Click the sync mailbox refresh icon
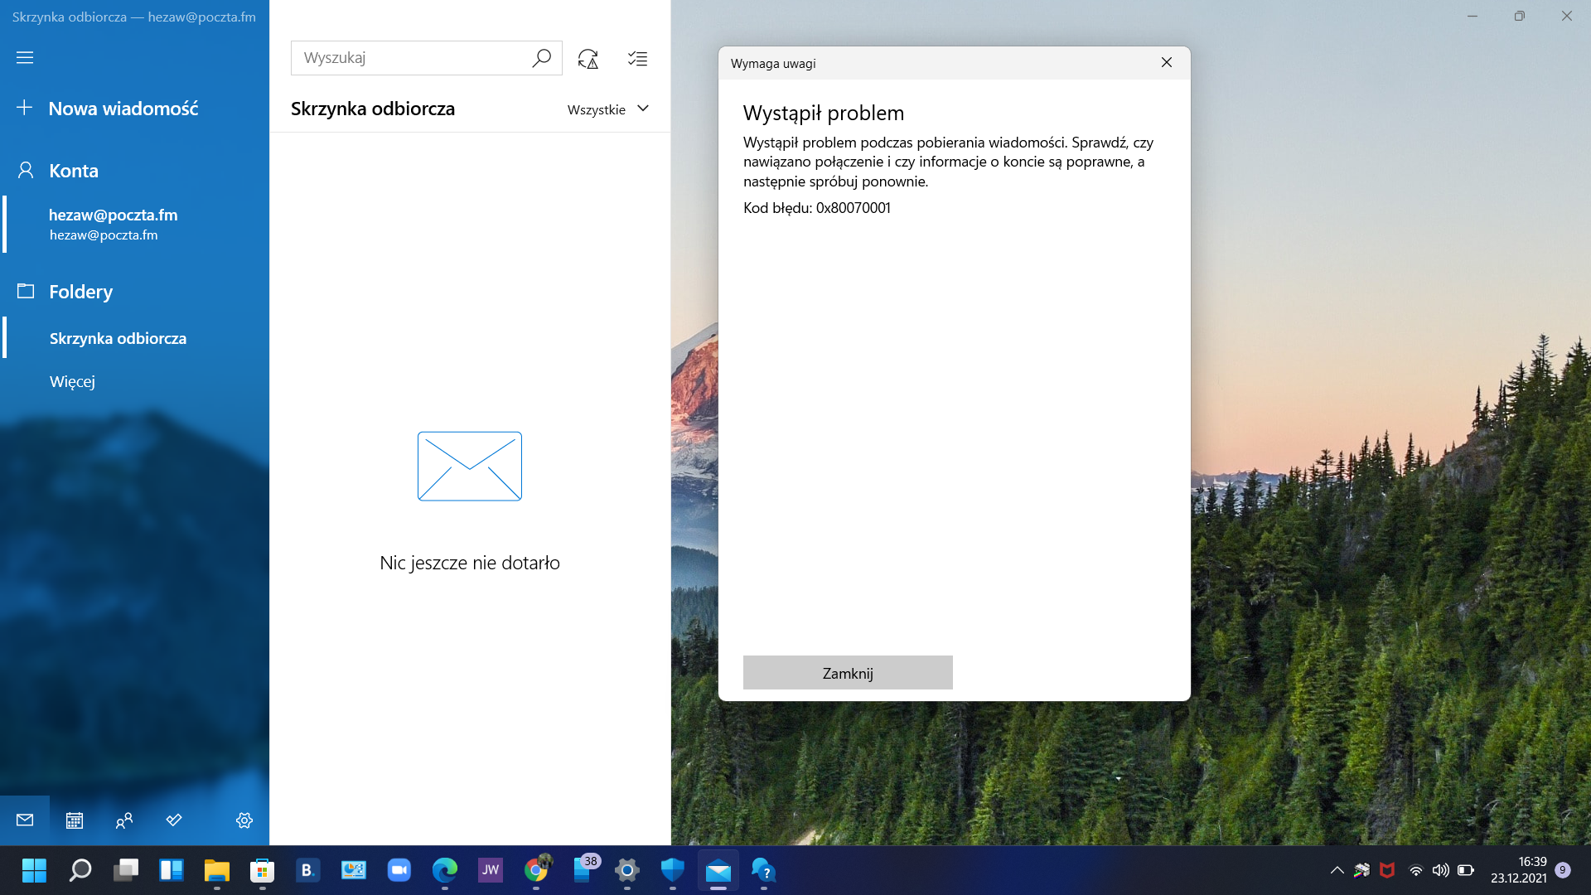The image size is (1591, 895). [x=588, y=59]
